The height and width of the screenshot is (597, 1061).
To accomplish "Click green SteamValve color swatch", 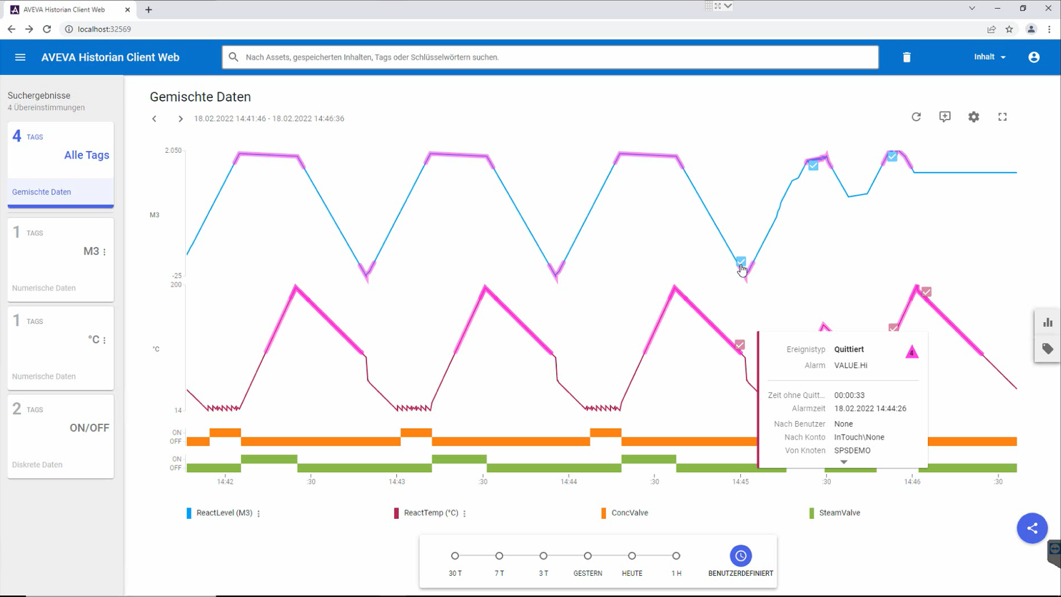I will point(811,513).
